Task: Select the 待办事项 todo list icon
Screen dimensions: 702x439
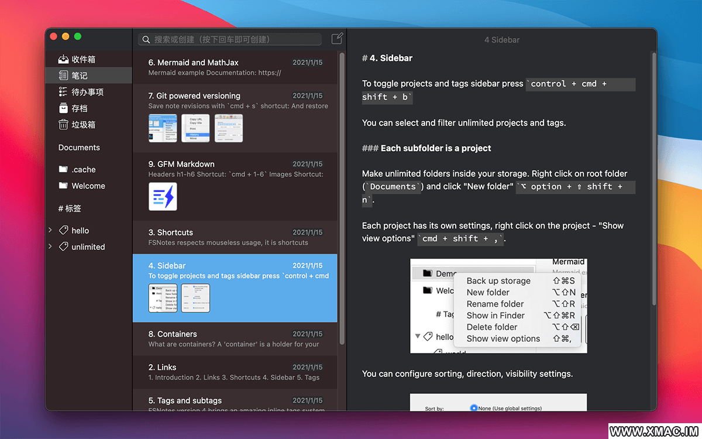Action: click(x=64, y=92)
